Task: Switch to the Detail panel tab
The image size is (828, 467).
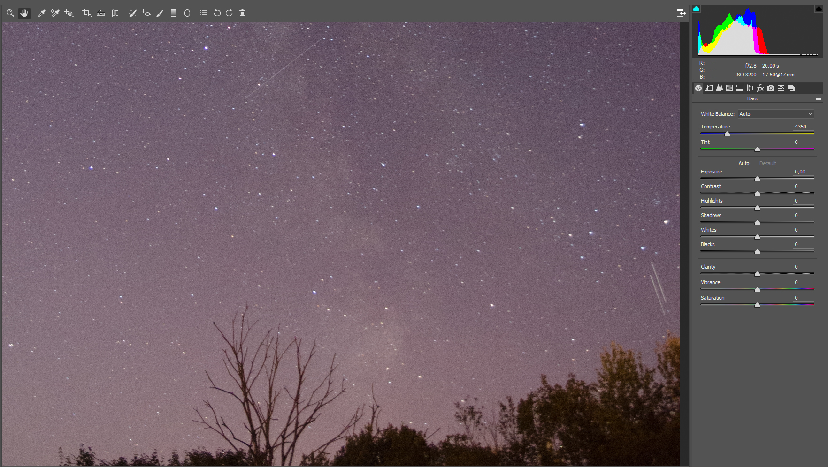Action: [x=719, y=88]
